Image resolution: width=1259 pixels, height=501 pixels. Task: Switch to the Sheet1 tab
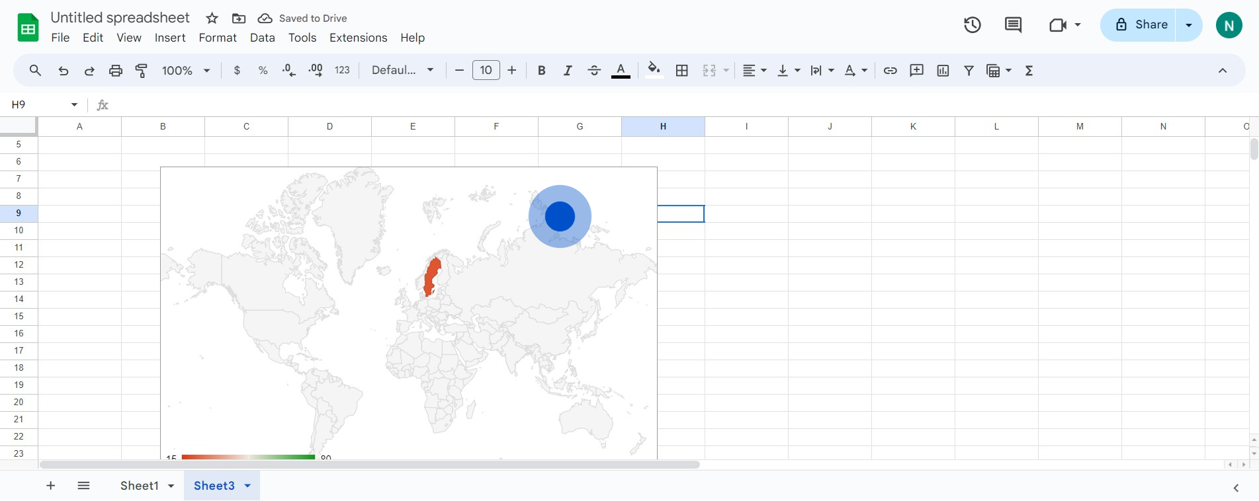click(x=140, y=486)
